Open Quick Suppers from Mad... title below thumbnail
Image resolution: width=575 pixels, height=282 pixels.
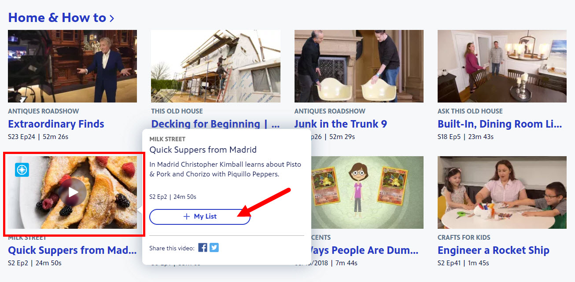[72, 250]
